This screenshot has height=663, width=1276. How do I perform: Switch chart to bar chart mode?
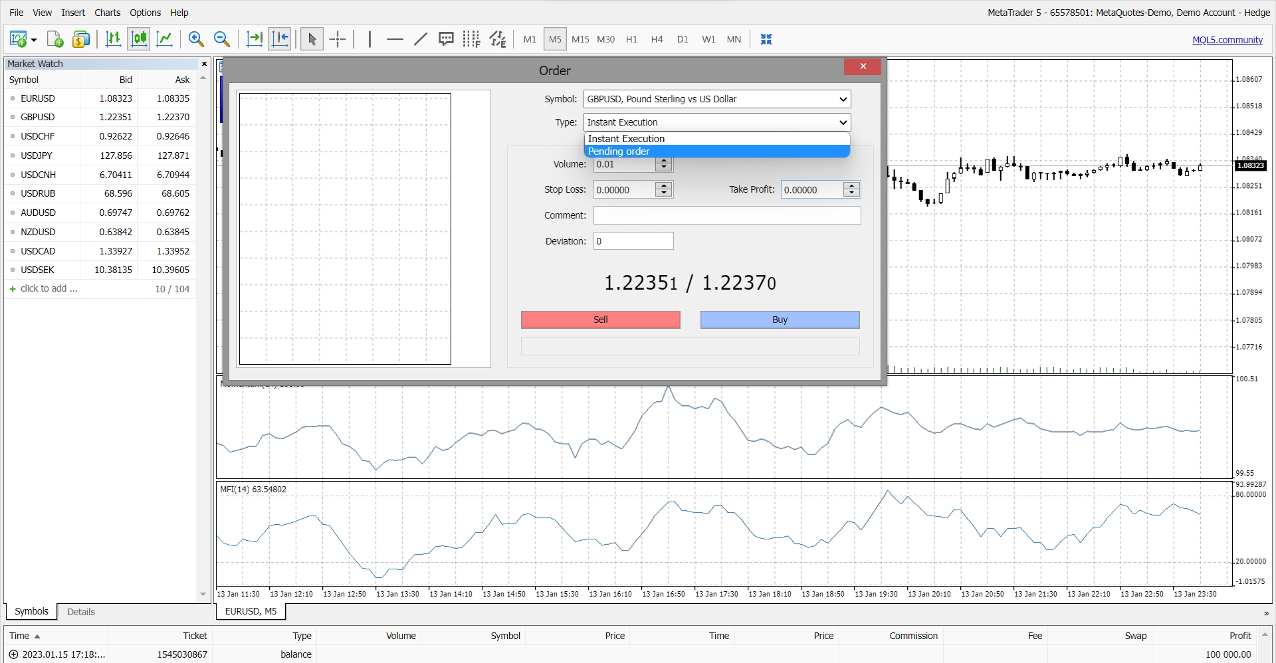pos(114,39)
